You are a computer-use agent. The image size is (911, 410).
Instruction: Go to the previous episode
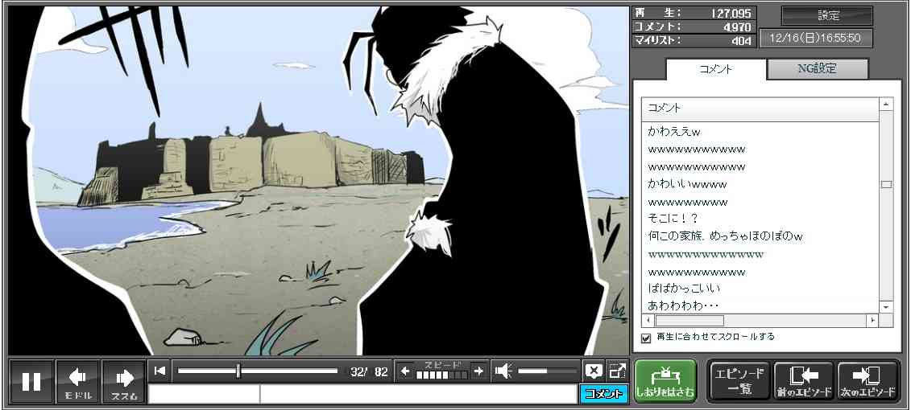803,381
